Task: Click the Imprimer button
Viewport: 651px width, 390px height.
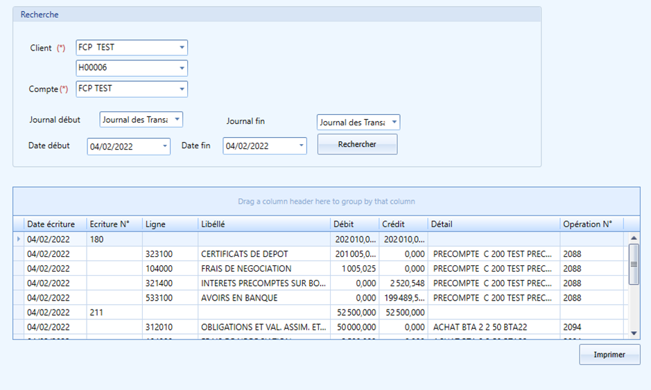Action: coord(609,355)
